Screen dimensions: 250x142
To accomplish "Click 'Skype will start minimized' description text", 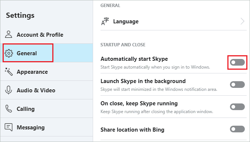I will click(x=159, y=89).
